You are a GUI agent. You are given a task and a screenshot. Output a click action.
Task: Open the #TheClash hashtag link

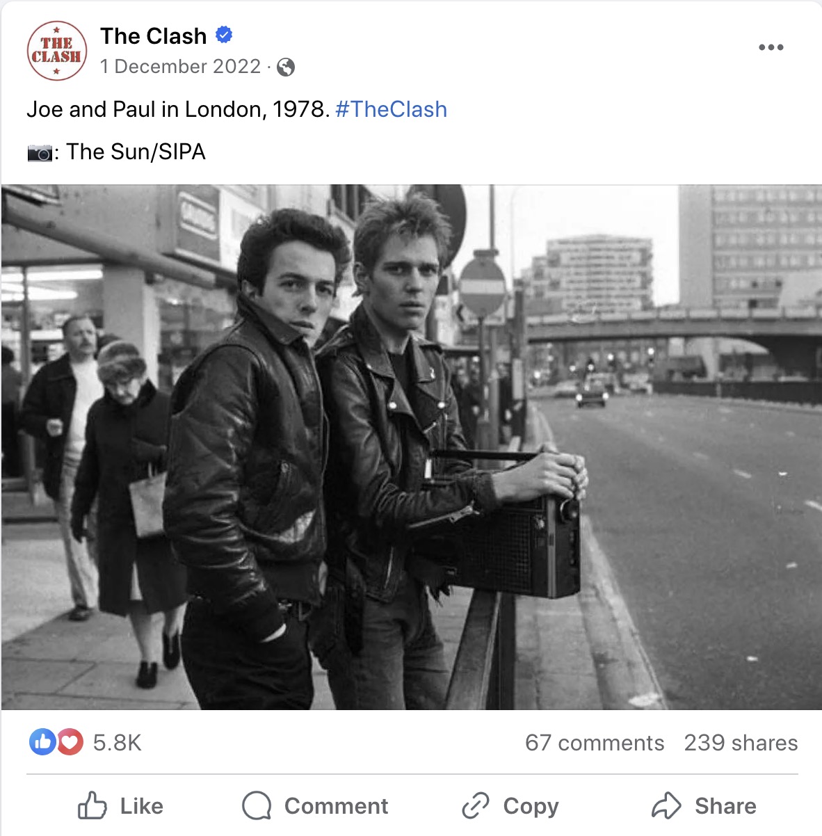tap(391, 109)
